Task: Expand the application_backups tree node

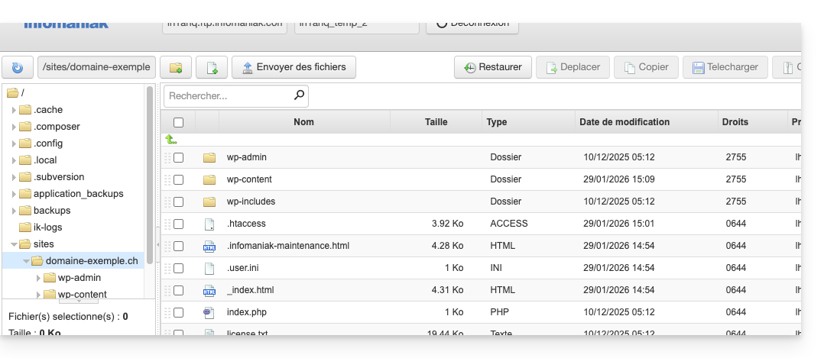Action: (14, 194)
